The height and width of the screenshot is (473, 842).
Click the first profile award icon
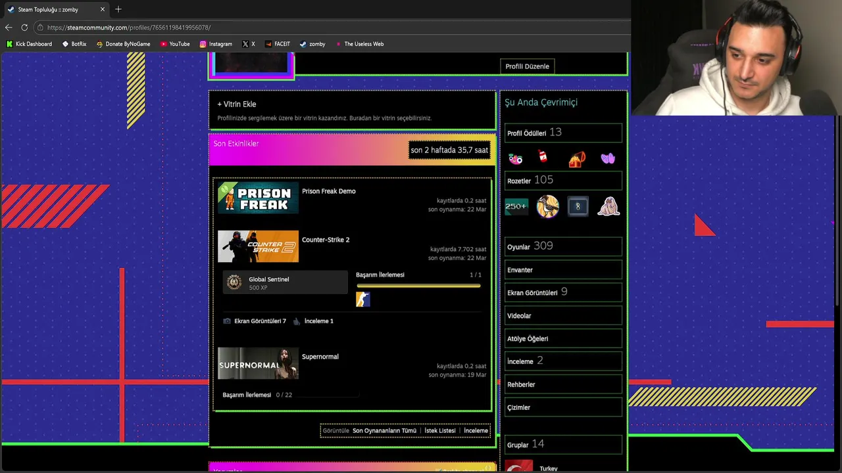(516, 158)
